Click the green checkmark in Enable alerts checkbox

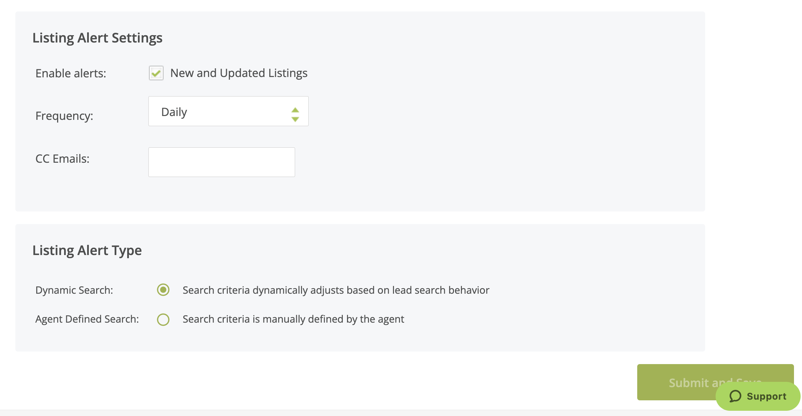point(156,73)
